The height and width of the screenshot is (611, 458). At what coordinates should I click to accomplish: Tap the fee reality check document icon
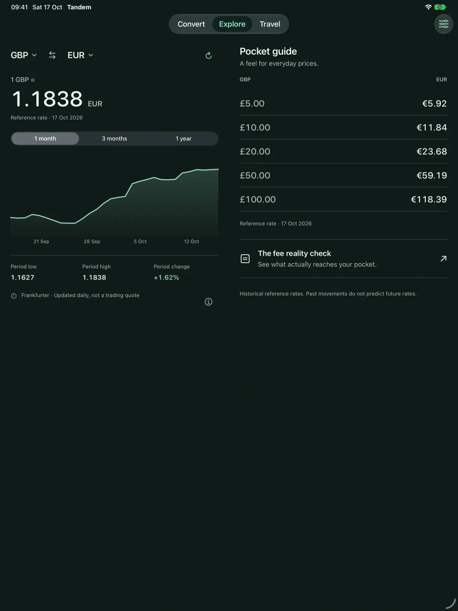click(245, 259)
